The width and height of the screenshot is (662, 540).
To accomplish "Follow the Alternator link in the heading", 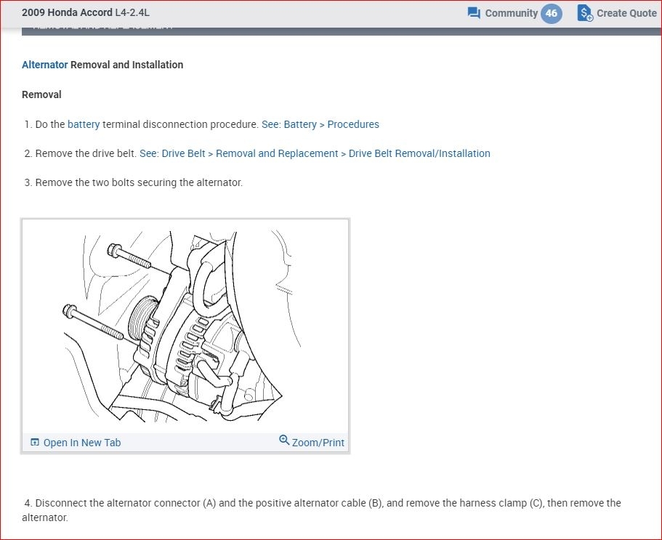I will click(x=45, y=65).
